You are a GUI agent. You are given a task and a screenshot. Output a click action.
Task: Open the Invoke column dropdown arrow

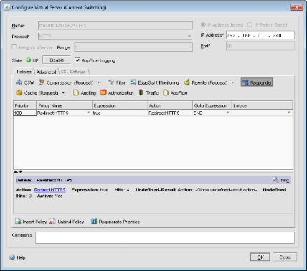289,113
